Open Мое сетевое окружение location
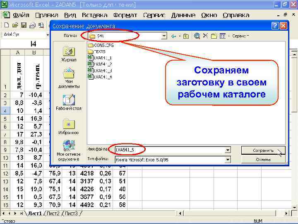This screenshot has width=298, height=224. (x=69, y=151)
